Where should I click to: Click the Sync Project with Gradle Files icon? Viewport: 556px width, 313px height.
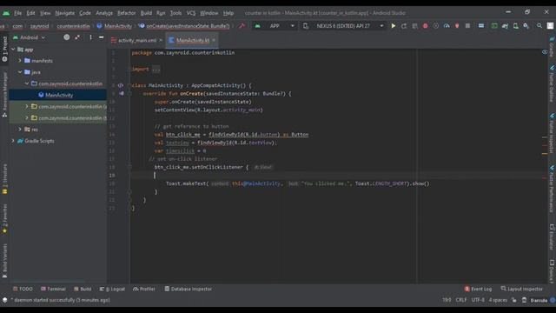[x=505, y=26]
